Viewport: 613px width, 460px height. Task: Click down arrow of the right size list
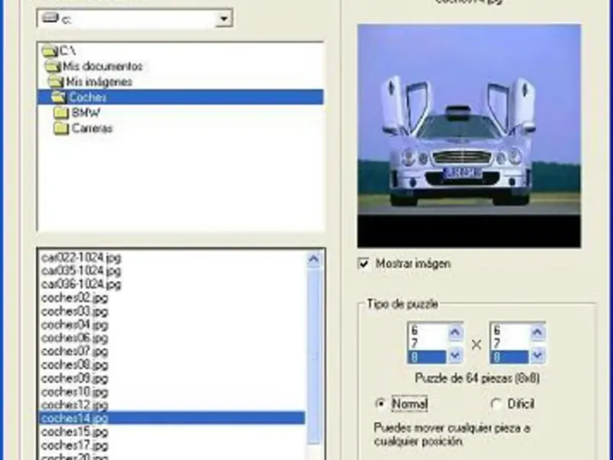pos(537,355)
